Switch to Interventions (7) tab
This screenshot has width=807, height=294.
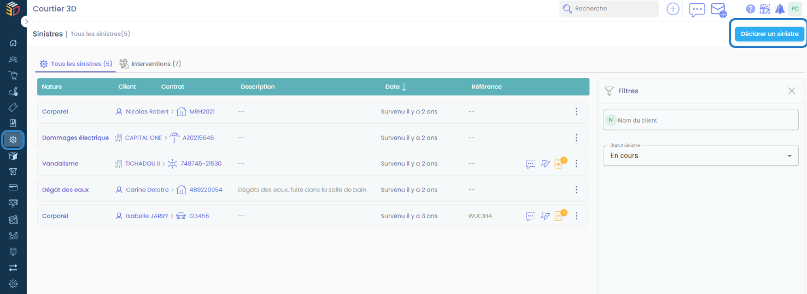[x=150, y=64]
